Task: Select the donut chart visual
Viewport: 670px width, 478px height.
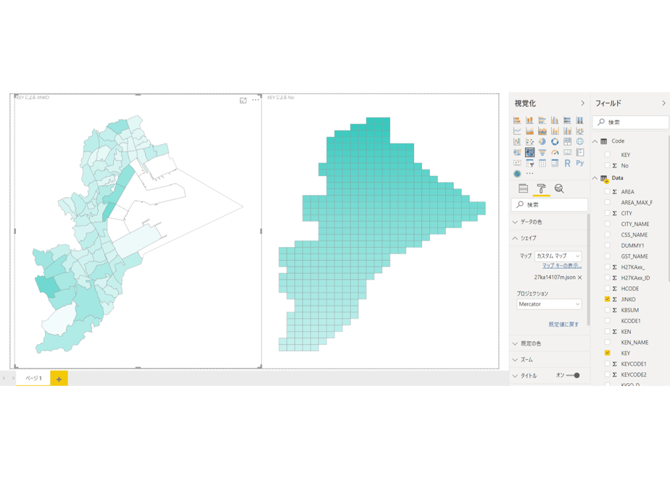Action: tap(555, 142)
